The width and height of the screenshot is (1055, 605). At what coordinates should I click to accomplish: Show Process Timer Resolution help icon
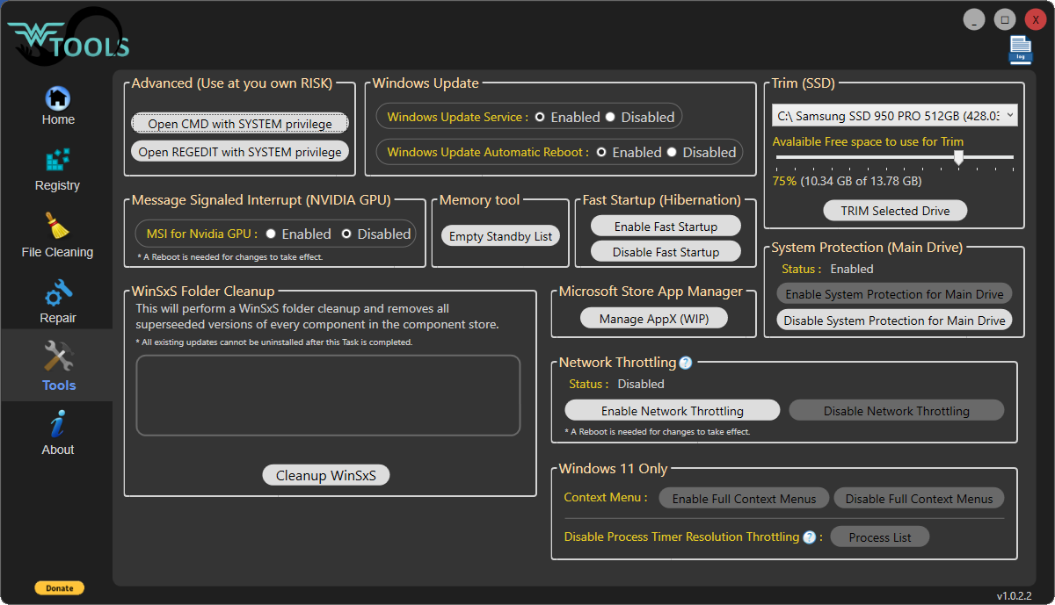(x=810, y=537)
